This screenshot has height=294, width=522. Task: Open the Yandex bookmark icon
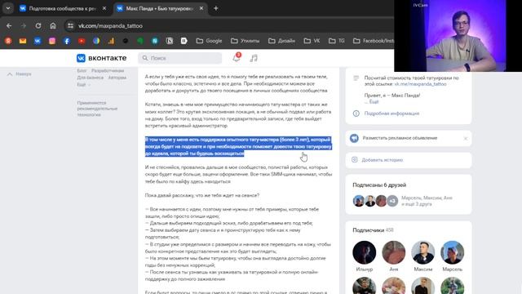click(8, 41)
